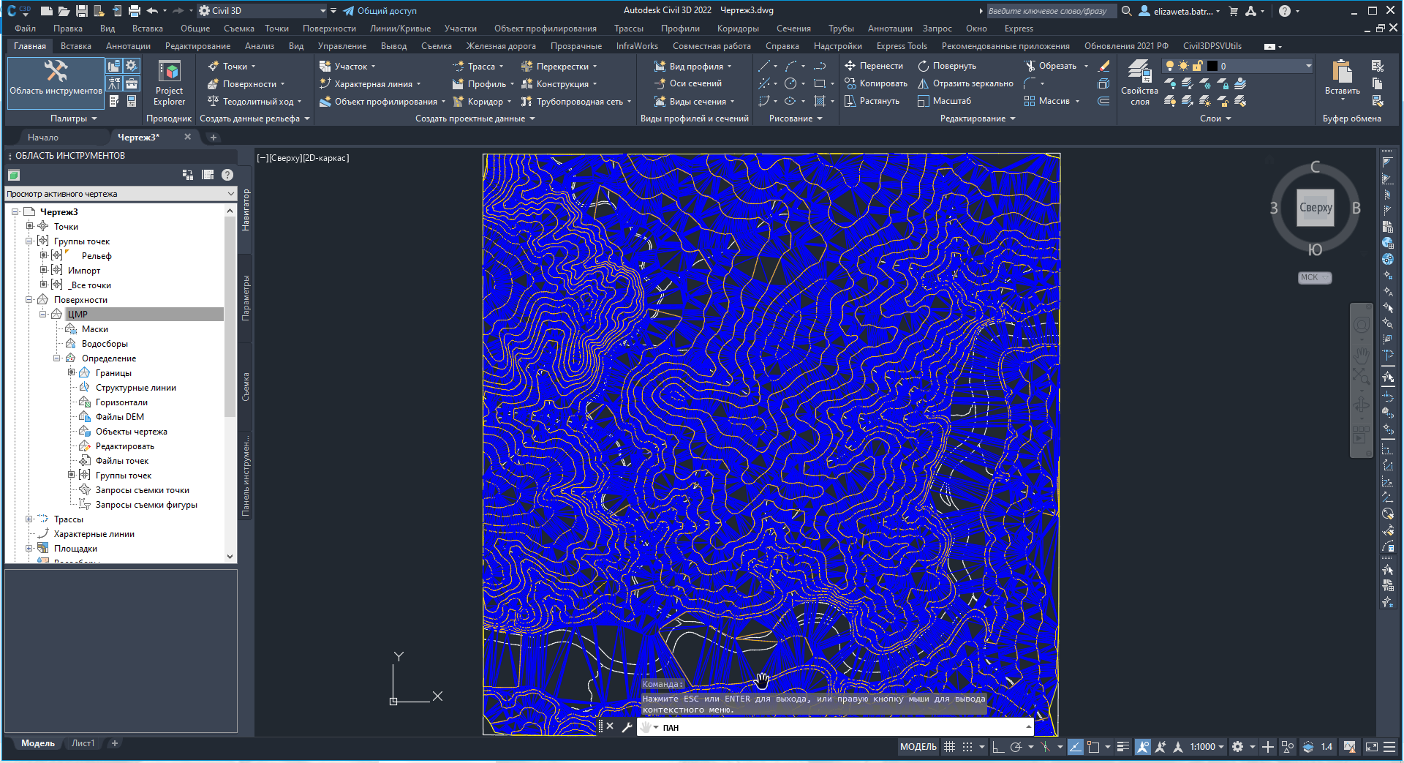Select the Масштаб scale tool

click(945, 101)
